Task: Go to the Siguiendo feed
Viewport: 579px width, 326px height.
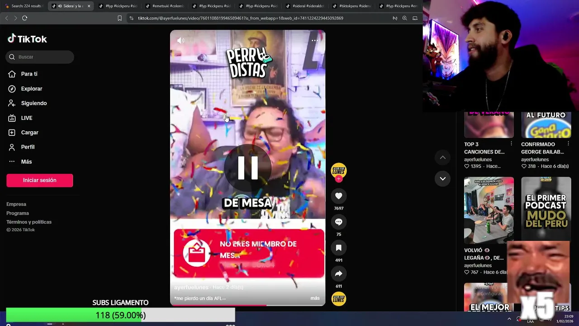Action: click(x=33, y=103)
